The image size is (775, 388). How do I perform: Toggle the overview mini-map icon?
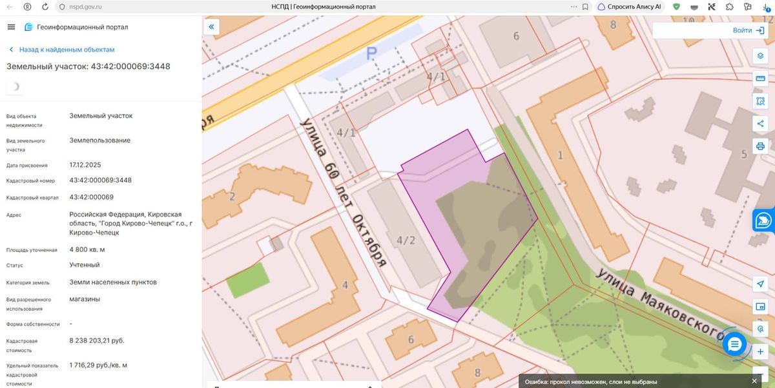(x=760, y=306)
